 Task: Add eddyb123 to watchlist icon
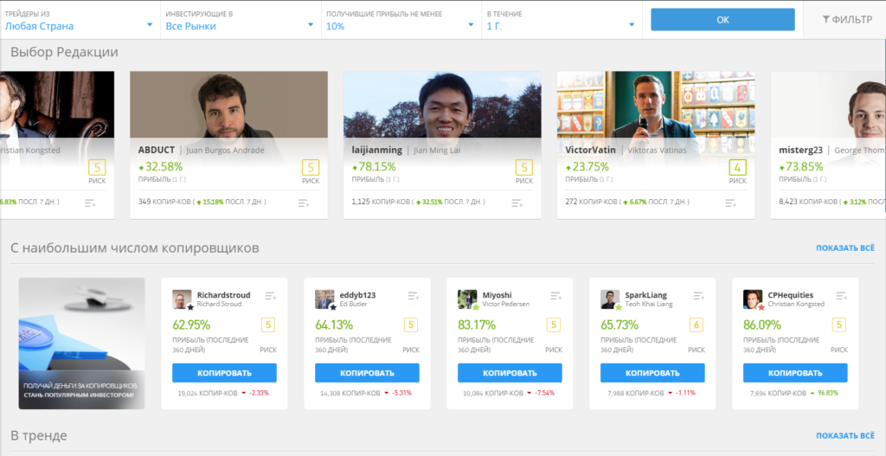(x=414, y=296)
